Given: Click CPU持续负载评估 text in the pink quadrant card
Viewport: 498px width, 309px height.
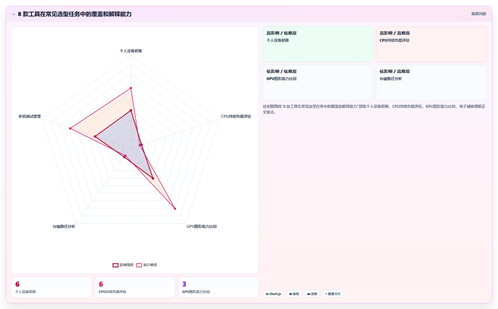Looking at the screenshot, I should coord(394,40).
